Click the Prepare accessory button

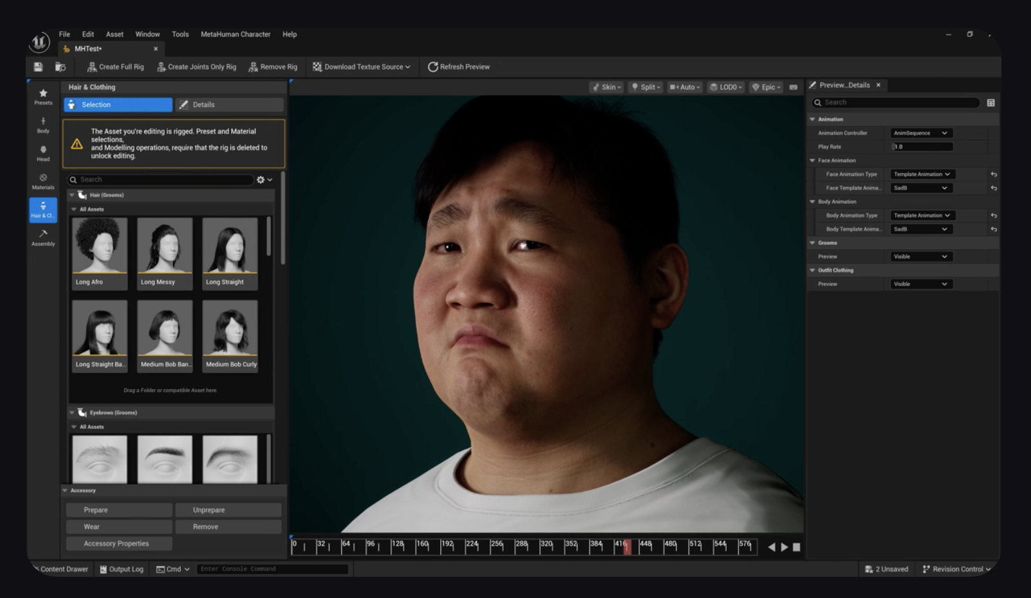tap(118, 510)
